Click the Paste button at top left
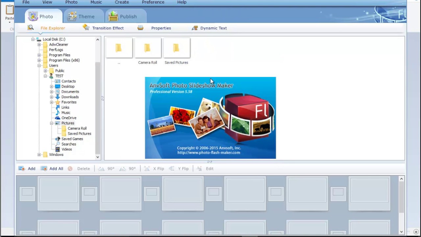 tap(10, 13)
